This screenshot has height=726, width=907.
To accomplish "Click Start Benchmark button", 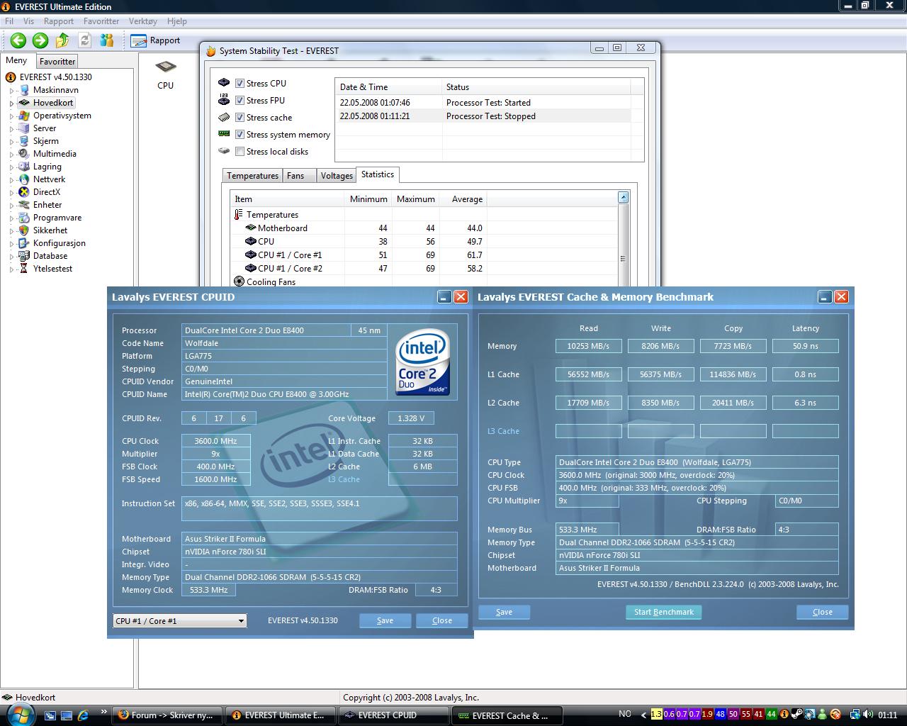I will pos(664,612).
